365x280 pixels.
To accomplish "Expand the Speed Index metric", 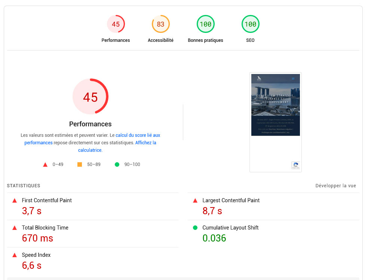I will (93, 261).
